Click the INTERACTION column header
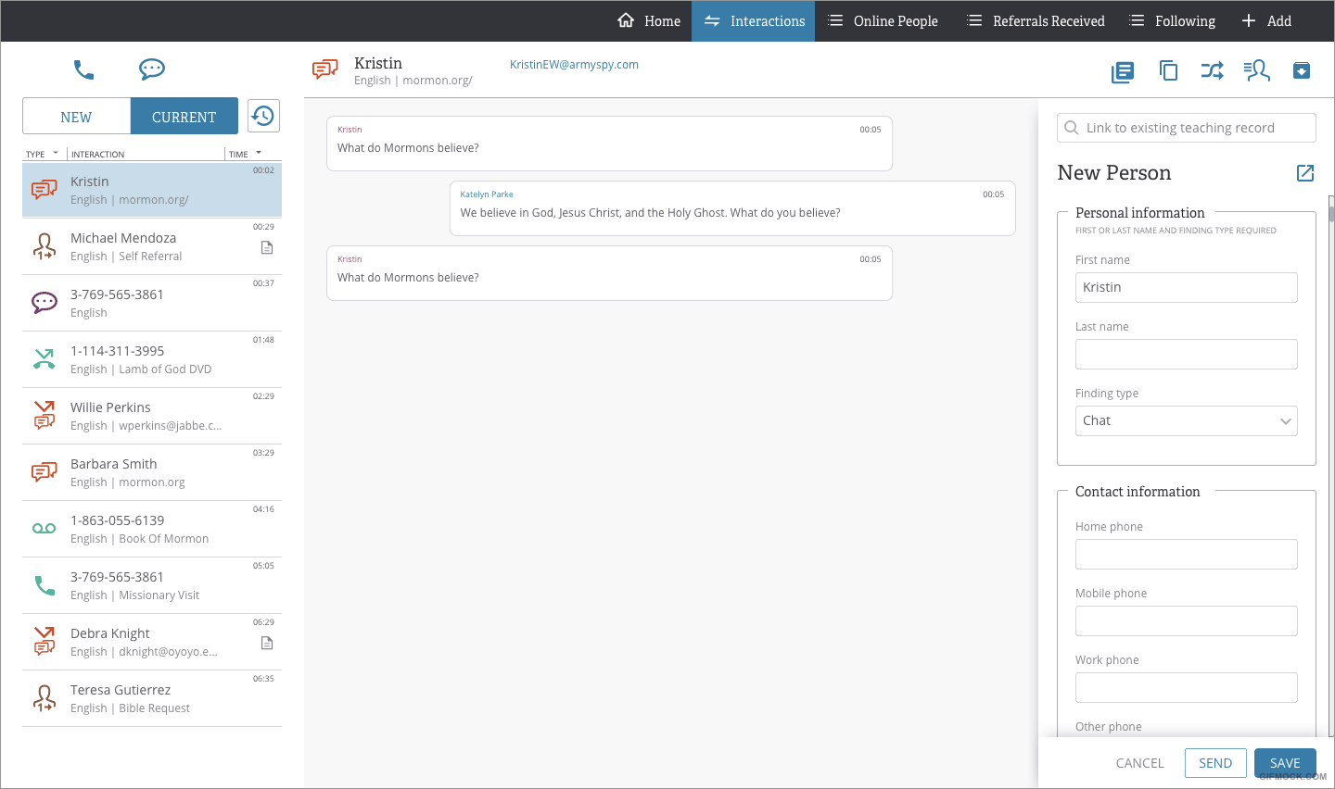 98,155
